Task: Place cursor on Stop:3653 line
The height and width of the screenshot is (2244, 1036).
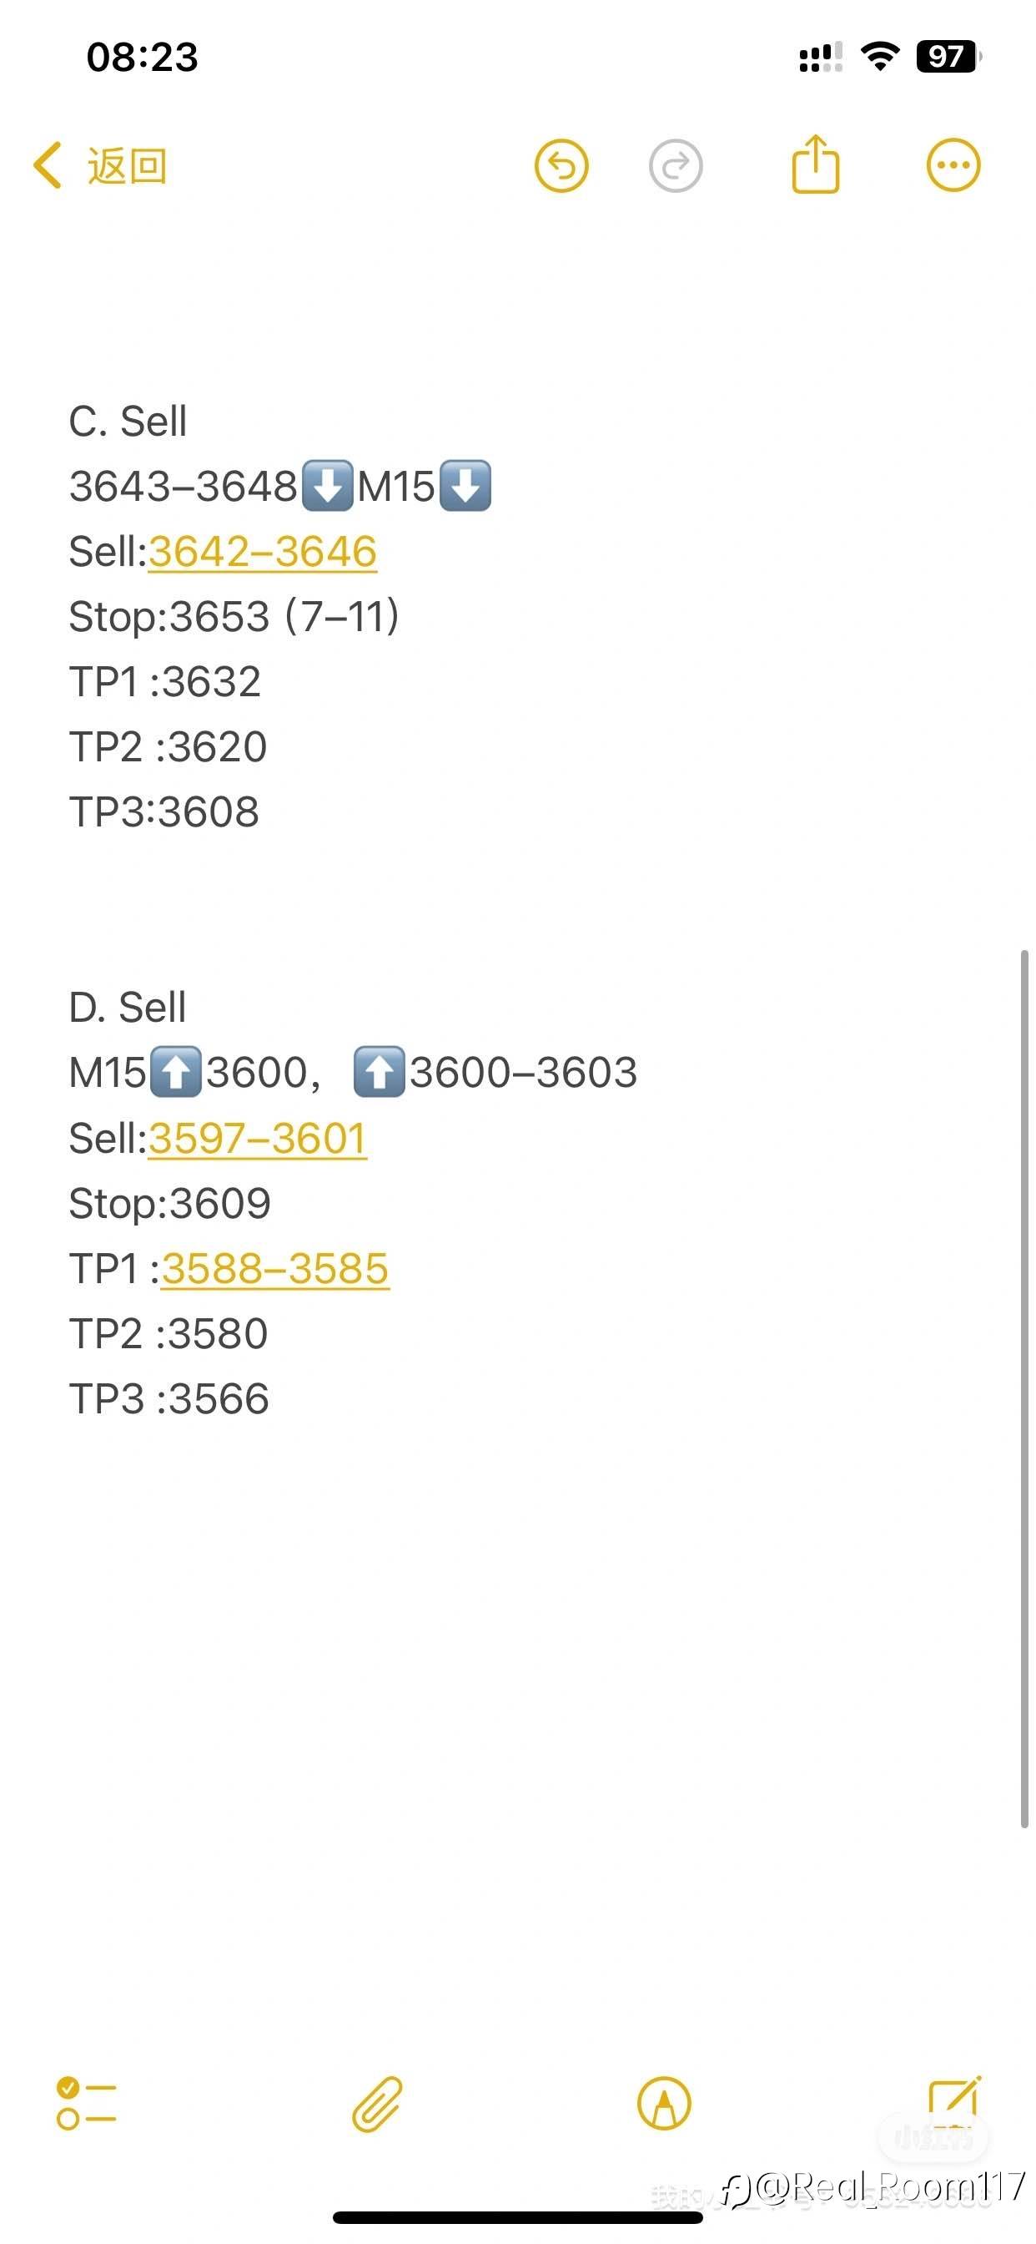Action: pos(234,617)
